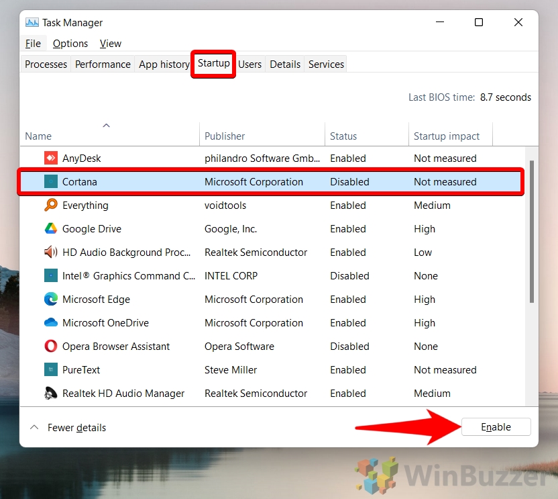
Task: Collapse view with Fewer details chevron
Action: tap(34, 428)
